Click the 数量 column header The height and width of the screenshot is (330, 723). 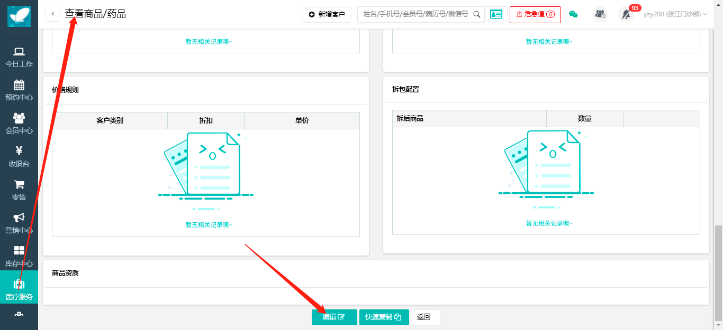pyautogui.click(x=585, y=118)
